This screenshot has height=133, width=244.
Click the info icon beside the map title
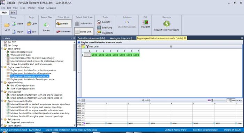tap(79, 42)
